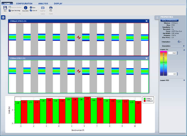This screenshot has height=136, width=187.
Task: Select center-of-force marker in bottom pressure window
Action: click(x=79, y=71)
